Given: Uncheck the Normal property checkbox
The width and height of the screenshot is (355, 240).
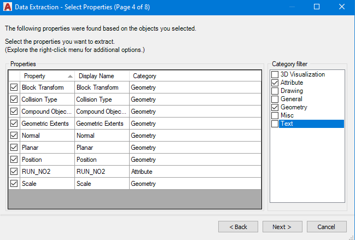Looking at the screenshot, I should pos(14,135).
